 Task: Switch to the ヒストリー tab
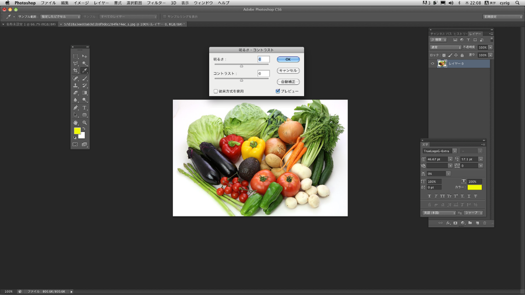point(460,34)
